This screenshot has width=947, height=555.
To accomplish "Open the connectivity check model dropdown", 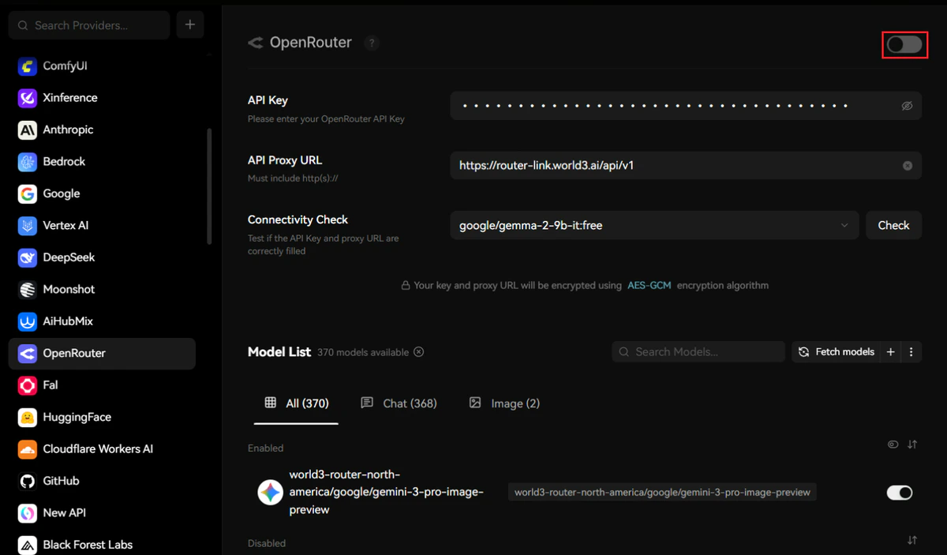I will pos(655,225).
